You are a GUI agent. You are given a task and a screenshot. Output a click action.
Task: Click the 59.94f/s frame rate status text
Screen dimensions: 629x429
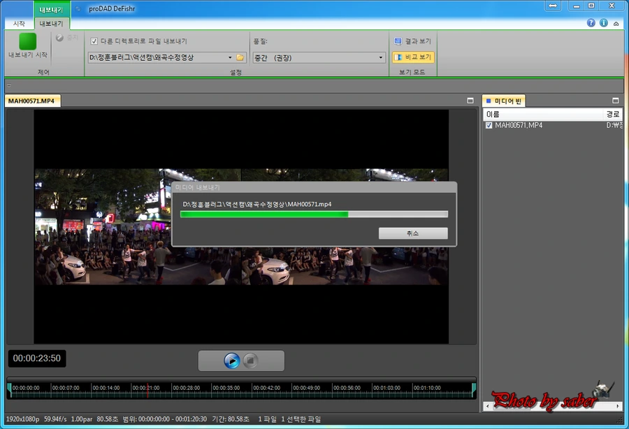(x=55, y=419)
